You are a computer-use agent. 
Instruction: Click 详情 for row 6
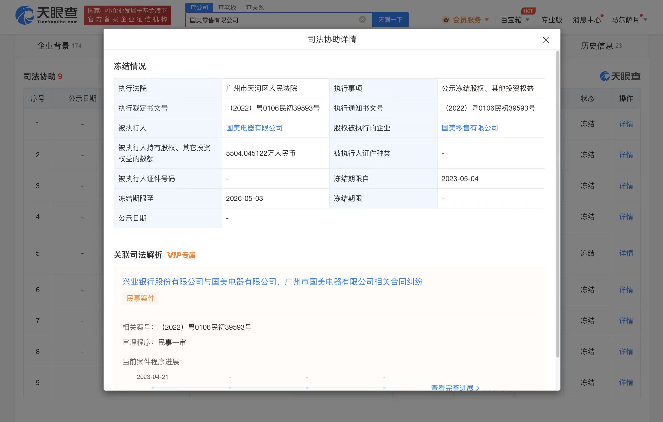(x=626, y=290)
